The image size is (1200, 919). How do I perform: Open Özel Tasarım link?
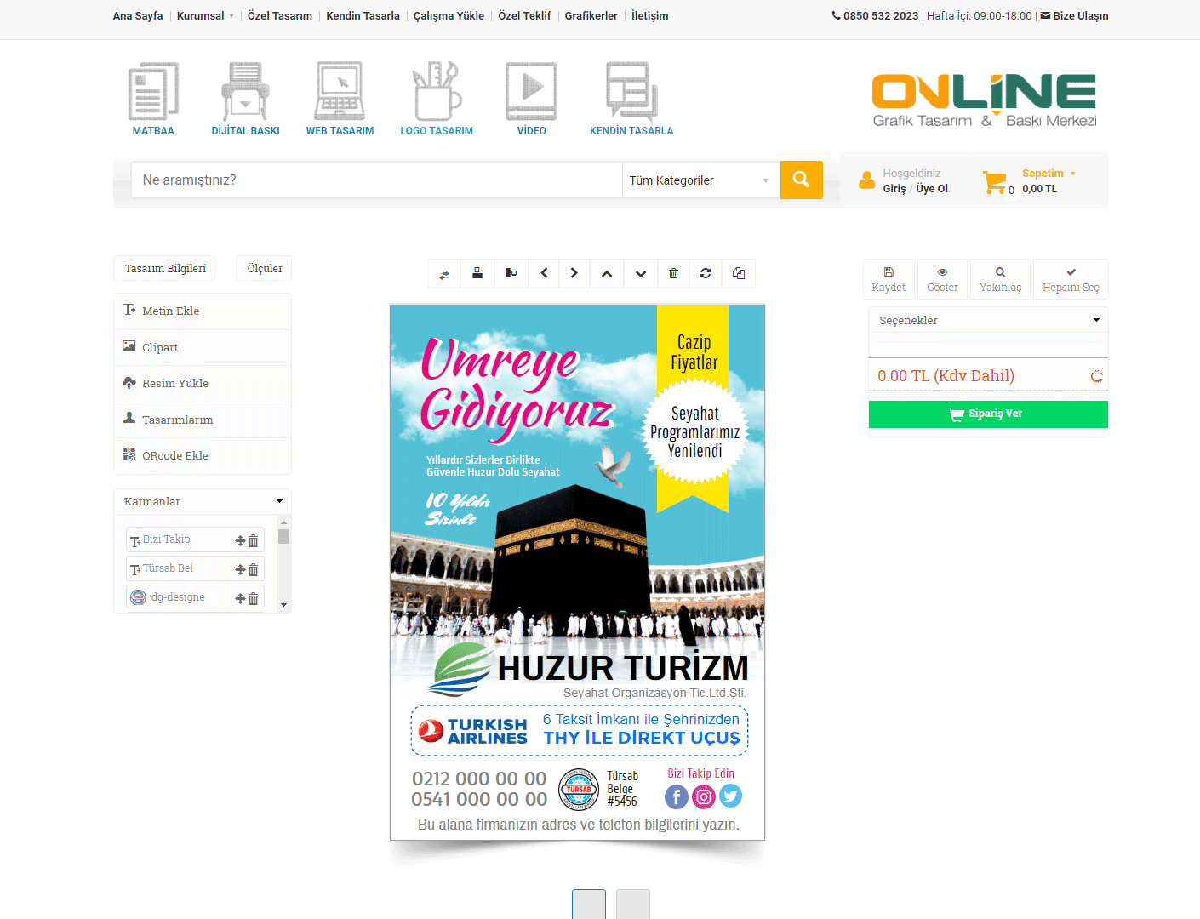tap(280, 15)
